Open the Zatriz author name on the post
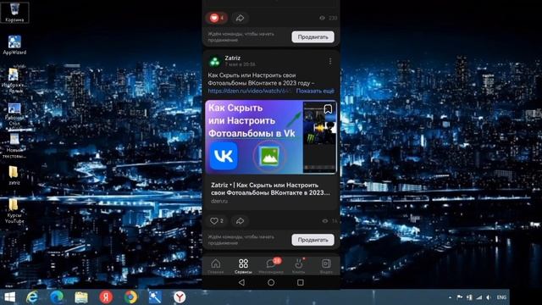The width and height of the screenshot is (542, 305). [233, 58]
